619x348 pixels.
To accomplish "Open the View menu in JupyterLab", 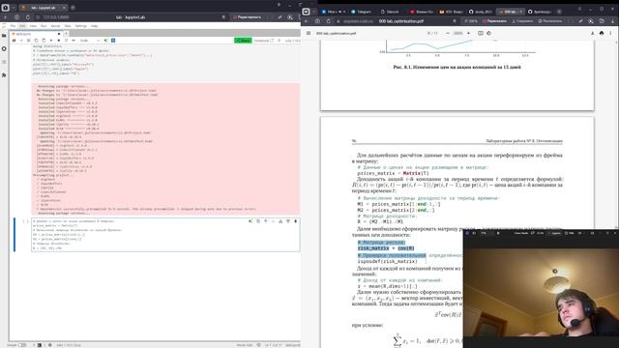I will point(33,26).
